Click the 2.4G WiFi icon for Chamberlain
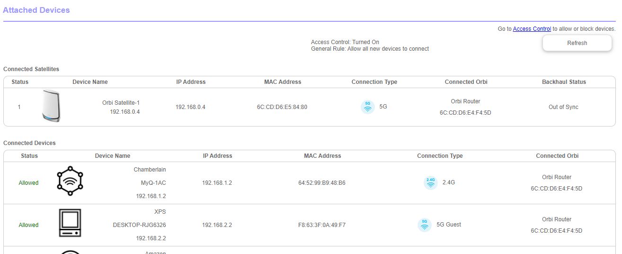622x254 pixels. 430,182
